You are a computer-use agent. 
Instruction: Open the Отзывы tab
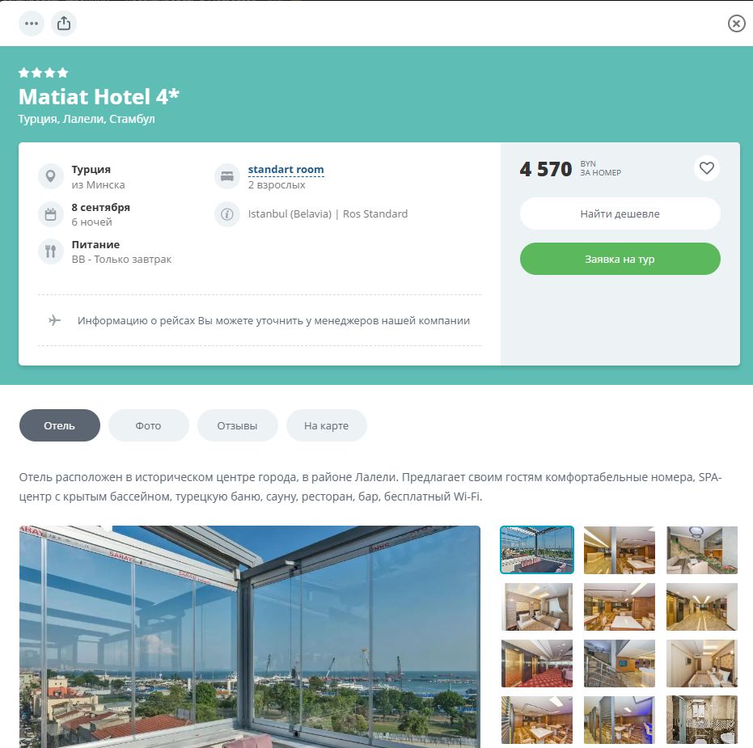tap(237, 425)
